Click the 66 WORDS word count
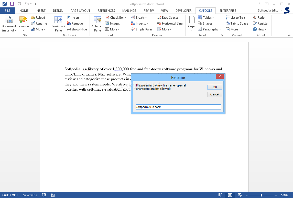Screen dimensions: 293x198 (x=30, y=195)
